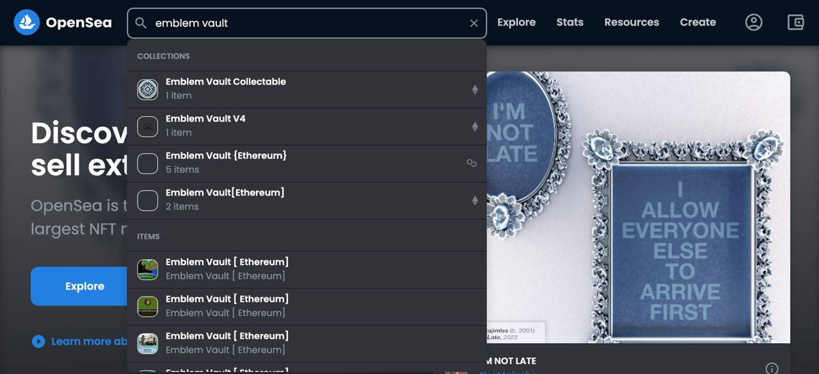
Task: Open the Explore menu in the top navigation
Action: pos(516,22)
